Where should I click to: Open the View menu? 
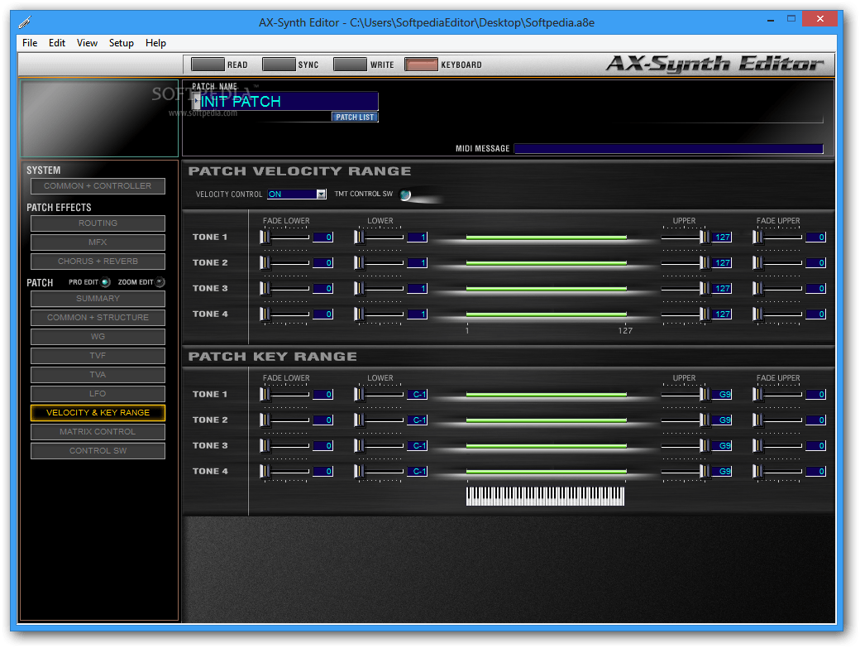pos(87,42)
